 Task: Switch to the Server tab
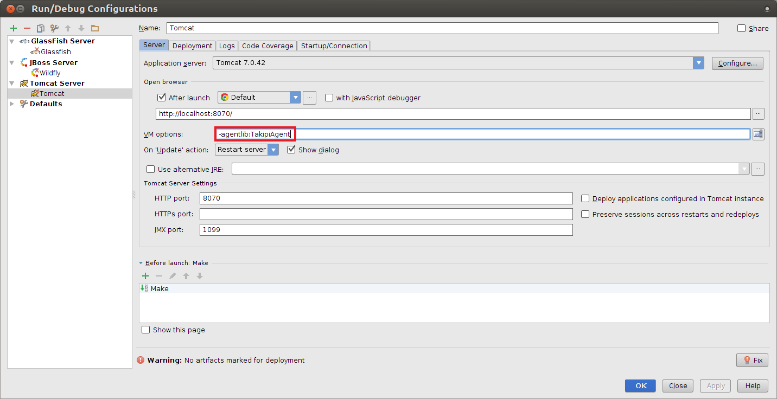[154, 46]
